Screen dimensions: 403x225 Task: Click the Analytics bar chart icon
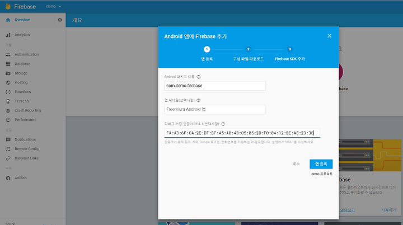(x=8, y=35)
